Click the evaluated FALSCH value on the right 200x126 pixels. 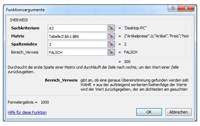[131, 52]
